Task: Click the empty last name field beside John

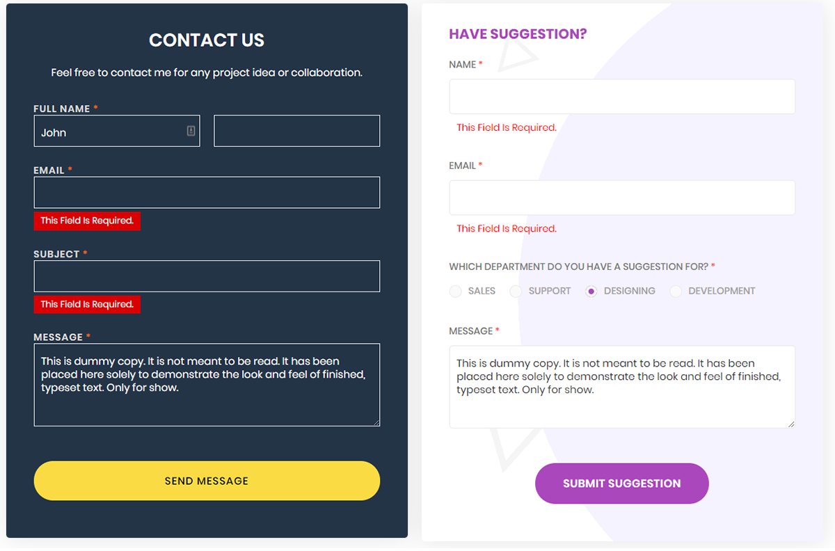Action: 296,131
